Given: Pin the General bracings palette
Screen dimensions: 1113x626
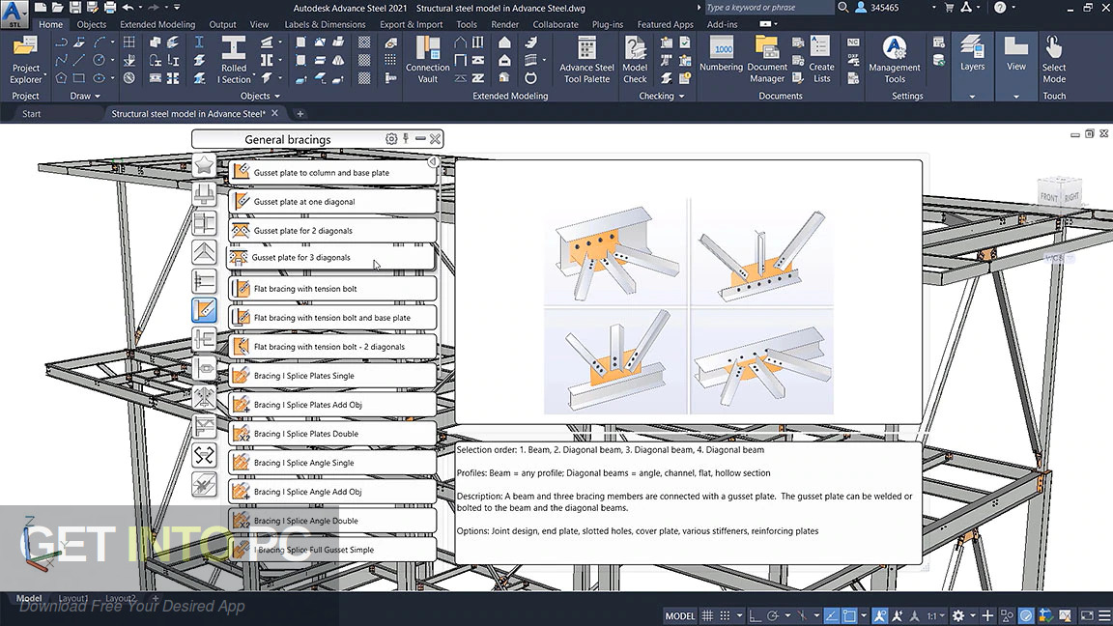Looking at the screenshot, I should pos(406,139).
